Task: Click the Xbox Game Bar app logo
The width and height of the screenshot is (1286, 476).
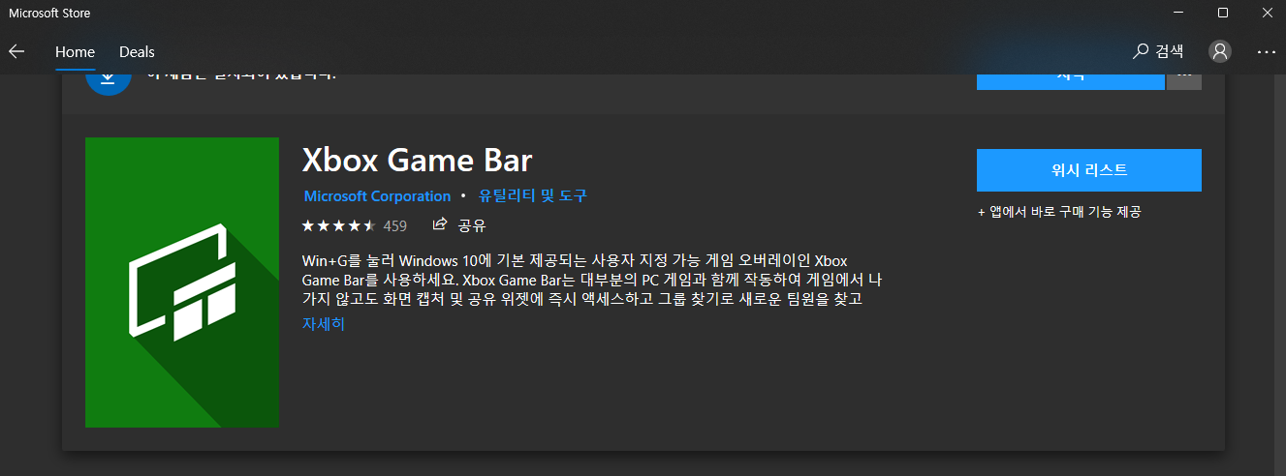Action: point(182,283)
